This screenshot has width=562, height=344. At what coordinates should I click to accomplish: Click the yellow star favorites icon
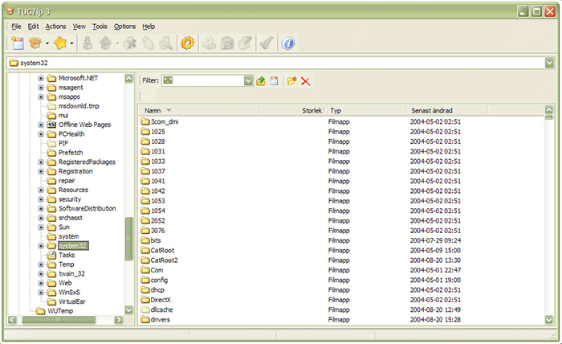coord(60,43)
